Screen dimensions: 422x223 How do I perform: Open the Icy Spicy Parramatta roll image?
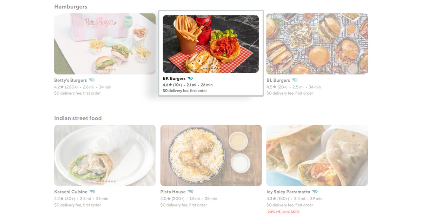point(317,155)
